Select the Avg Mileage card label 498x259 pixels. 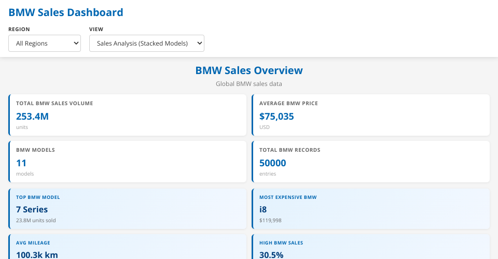(x=33, y=243)
